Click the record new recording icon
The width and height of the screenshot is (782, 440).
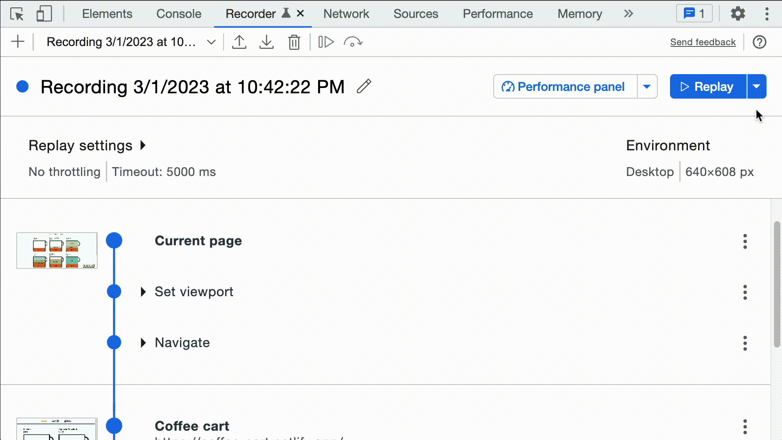pyautogui.click(x=18, y=42)
